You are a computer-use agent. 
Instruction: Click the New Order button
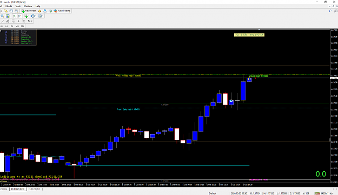29,11
